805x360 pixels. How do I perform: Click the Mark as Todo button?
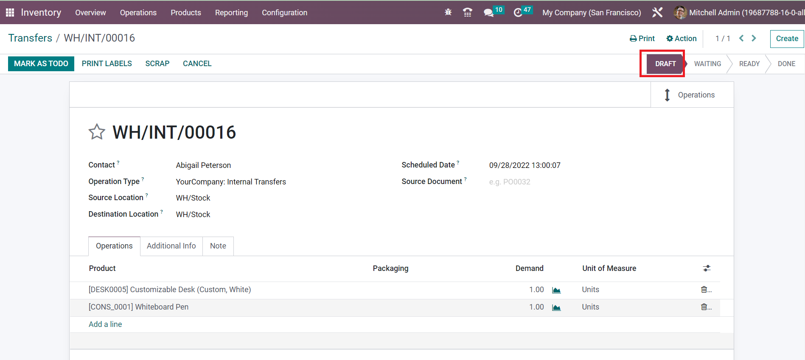(41, 64)
